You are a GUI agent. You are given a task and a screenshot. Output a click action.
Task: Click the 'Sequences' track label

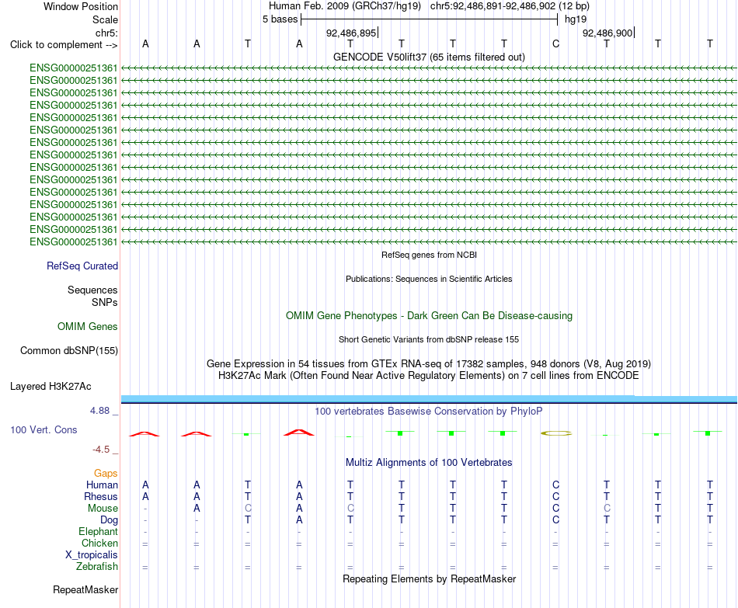tap(92, 290)
